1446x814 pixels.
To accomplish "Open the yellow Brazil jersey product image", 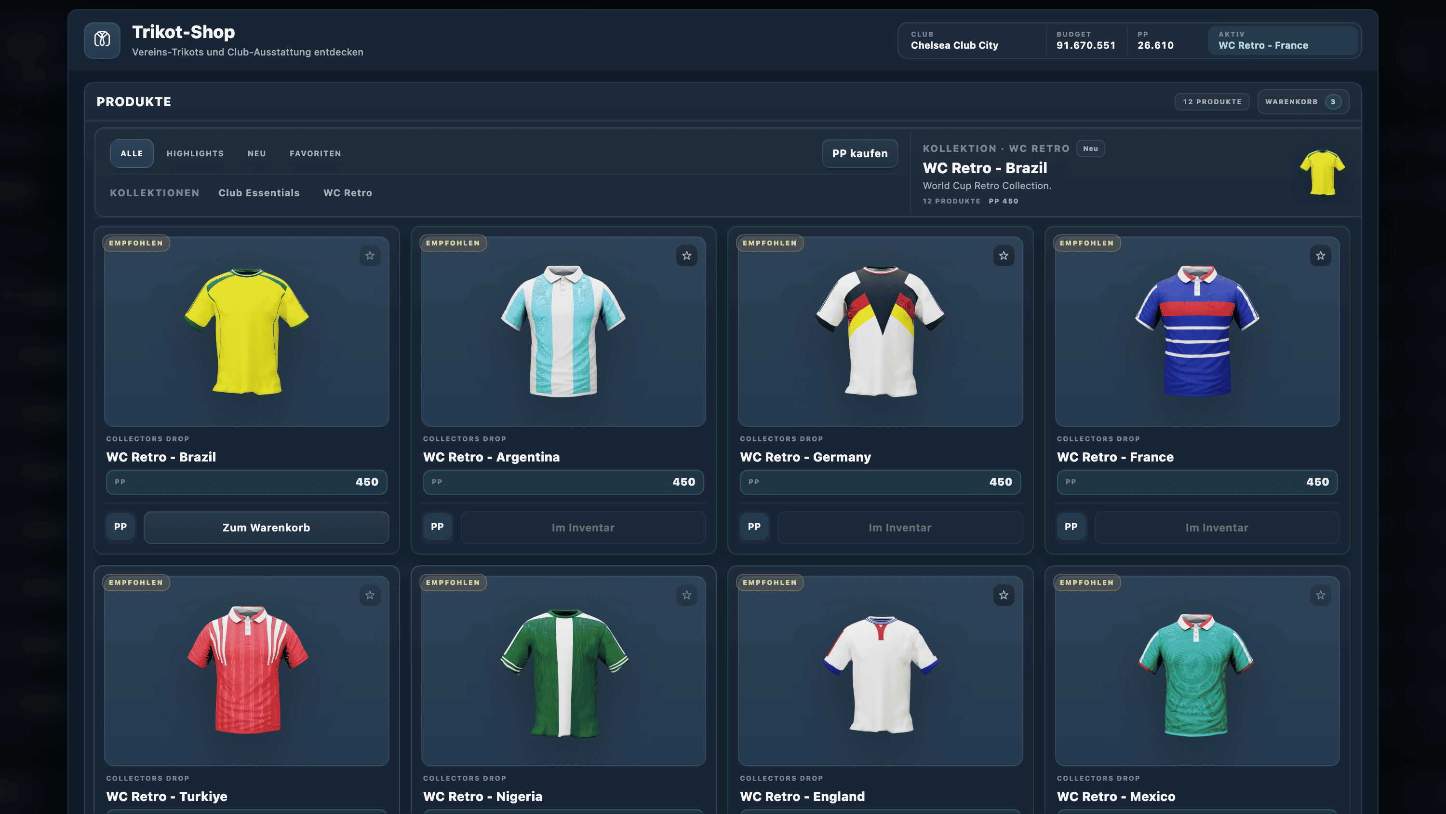I will click(246, 331).
